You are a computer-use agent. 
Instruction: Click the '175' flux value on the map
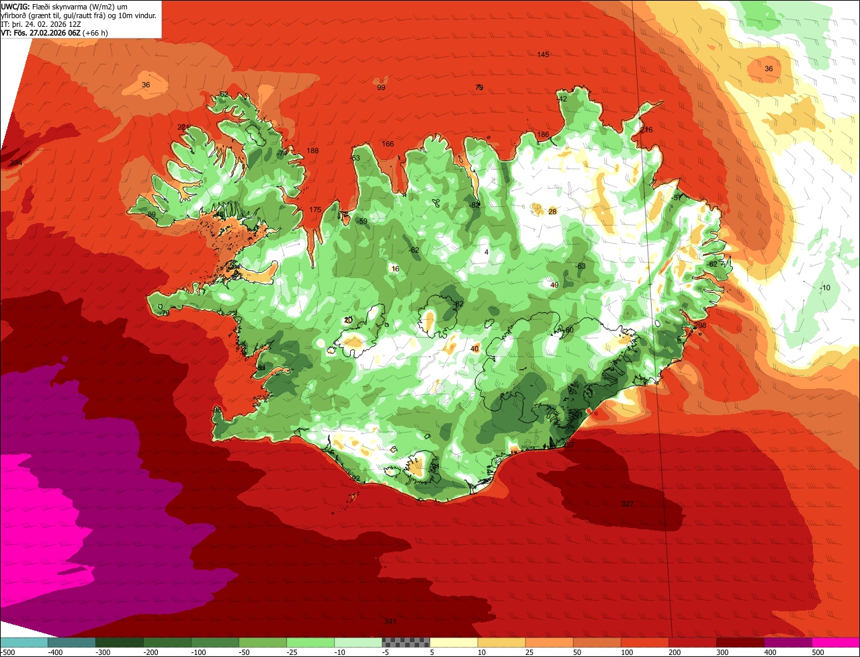(315, 210)
